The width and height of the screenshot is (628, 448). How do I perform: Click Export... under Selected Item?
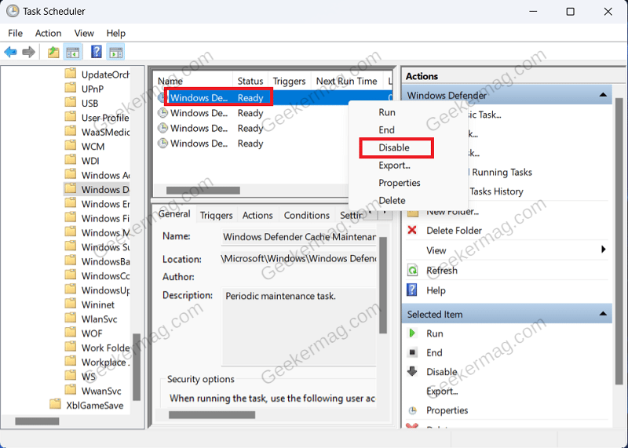[442, 392]
